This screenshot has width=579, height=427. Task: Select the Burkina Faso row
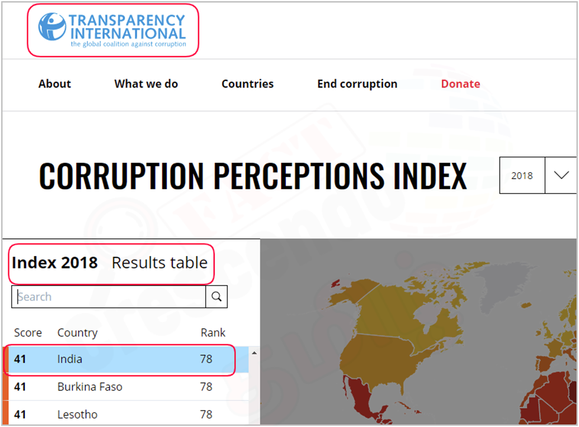(x=125, y=387)
